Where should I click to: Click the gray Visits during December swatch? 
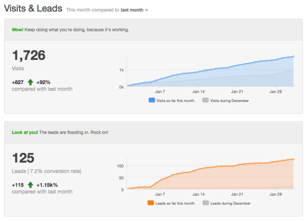pyautogui.click(x=205, y=101)
